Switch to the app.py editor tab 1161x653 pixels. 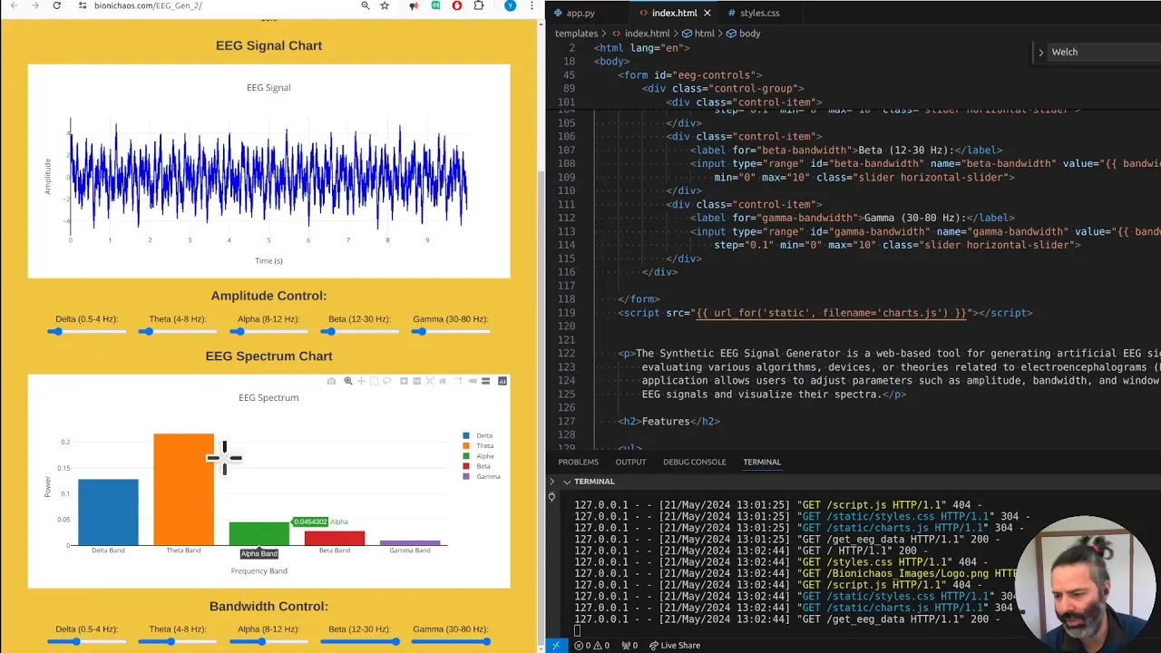pyautogui.click(x=580, y=13)
